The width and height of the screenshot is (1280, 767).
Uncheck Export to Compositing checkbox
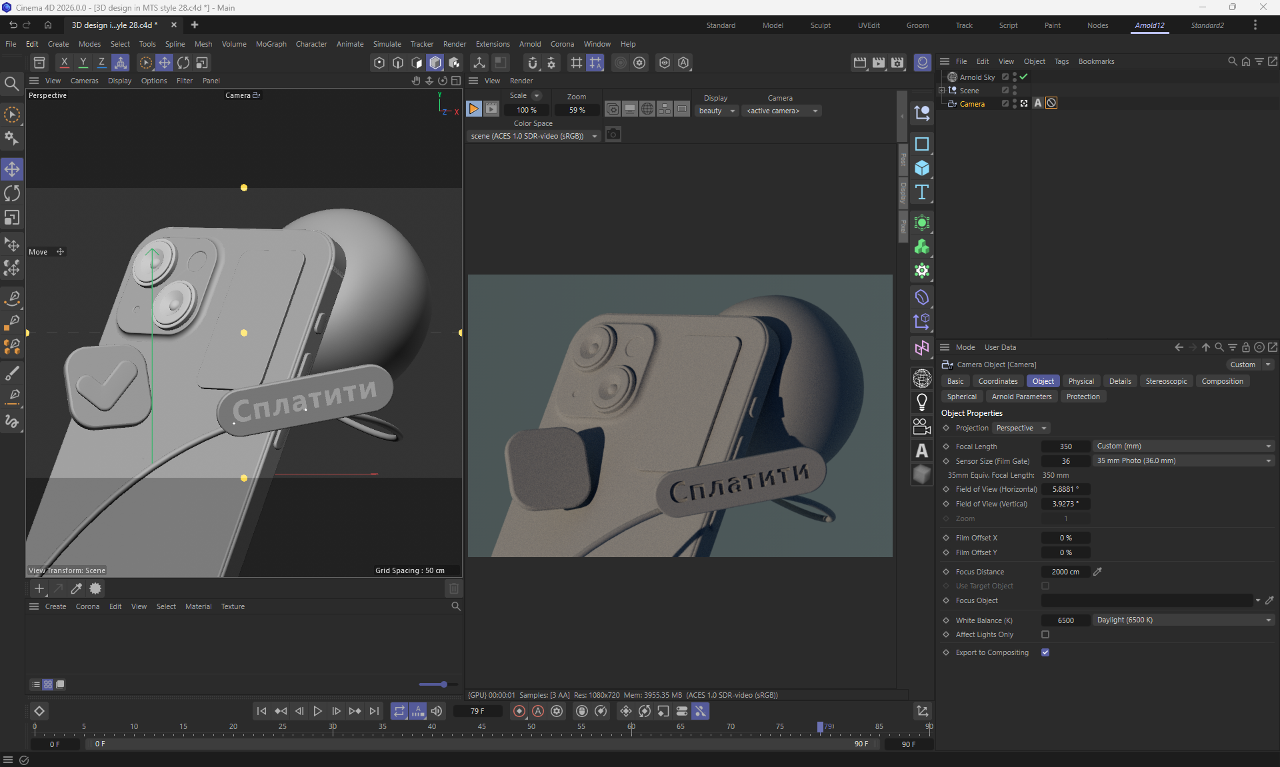(1045, 652)
